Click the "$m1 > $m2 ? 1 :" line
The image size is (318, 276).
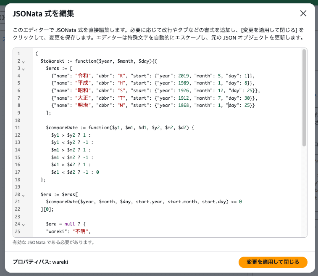(71, 150)
